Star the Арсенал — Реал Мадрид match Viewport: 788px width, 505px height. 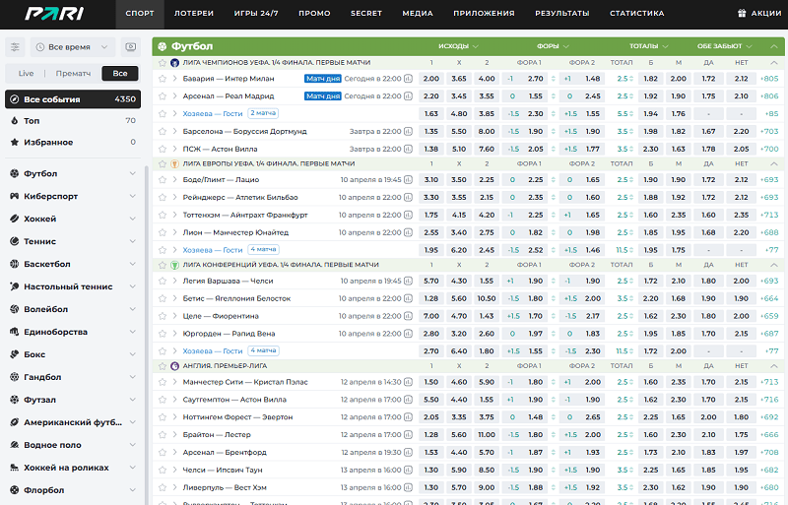[164, 96]
